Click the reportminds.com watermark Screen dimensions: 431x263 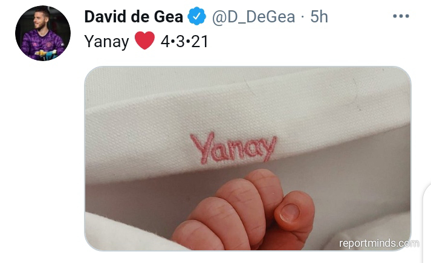tap(379, 243)
